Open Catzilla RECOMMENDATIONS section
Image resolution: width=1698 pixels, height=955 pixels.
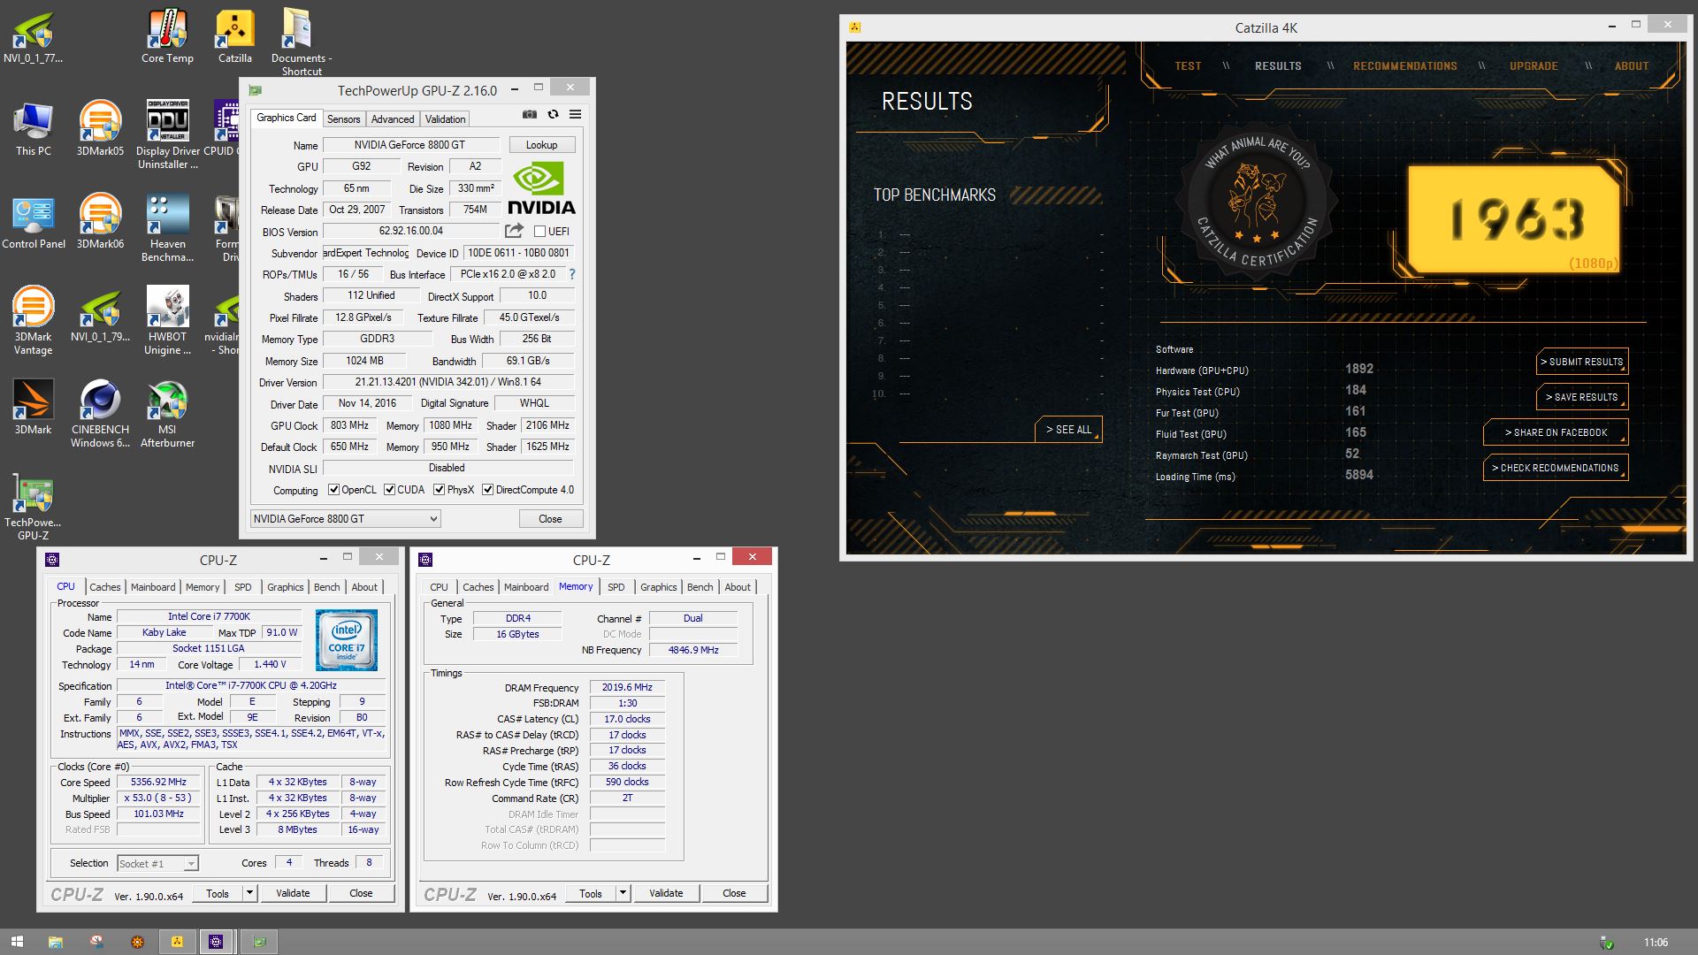point(1404,66)
